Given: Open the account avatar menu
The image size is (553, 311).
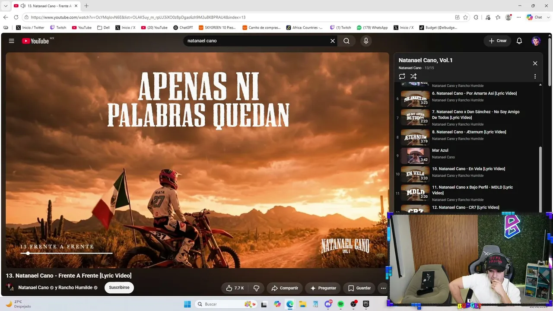Looking at the screenshot, I should (536, 41).
